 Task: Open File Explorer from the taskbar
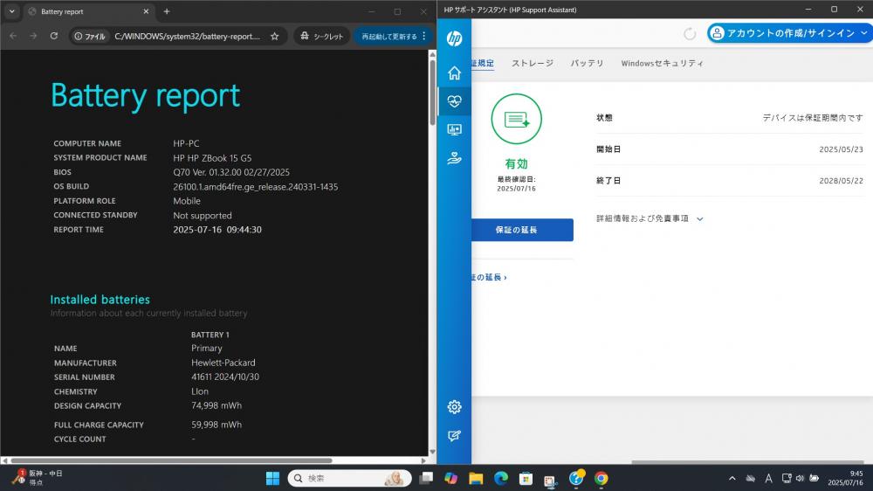pos(476,478)
